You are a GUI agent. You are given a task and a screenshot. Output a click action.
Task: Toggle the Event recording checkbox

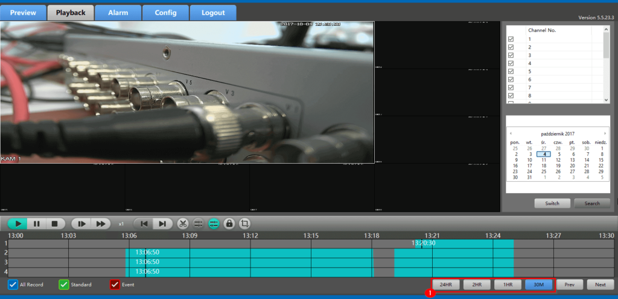pos(115,285)
